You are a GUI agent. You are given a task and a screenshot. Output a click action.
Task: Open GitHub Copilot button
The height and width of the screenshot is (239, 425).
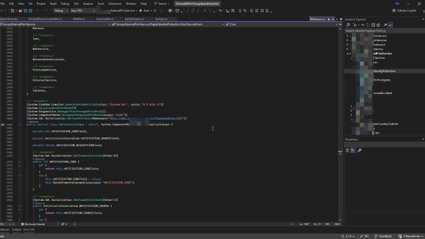404,10
